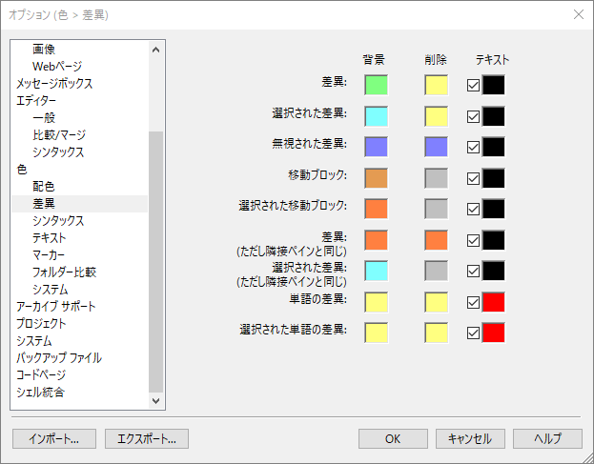Screen dimensions: 594x464
Task: Select 画像 in the options tree
Action: [44, 50]
